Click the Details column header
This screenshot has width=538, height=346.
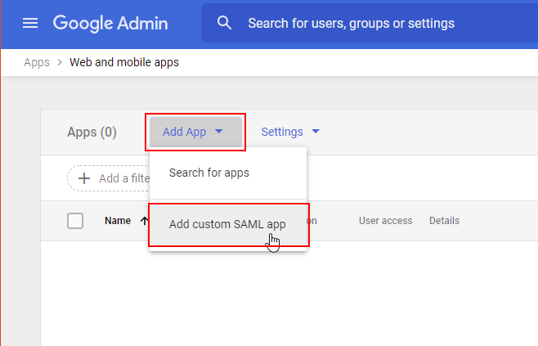pyautogui.click(x=444, y=221)
